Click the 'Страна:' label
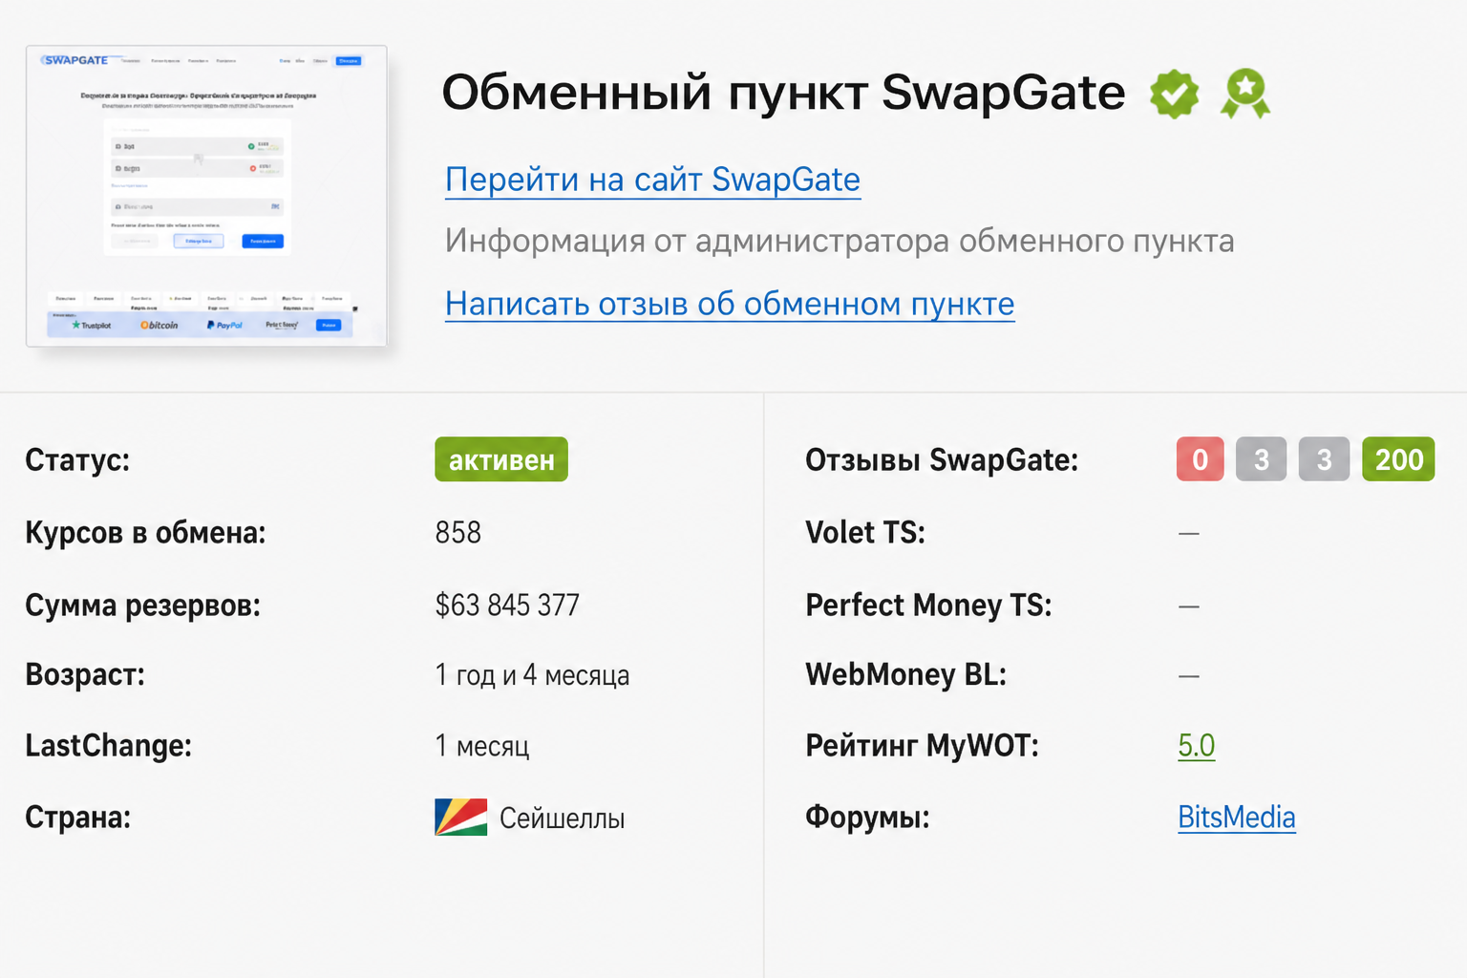The width and height of the screenshot is (1467, 978). click(x=77, y=819)
